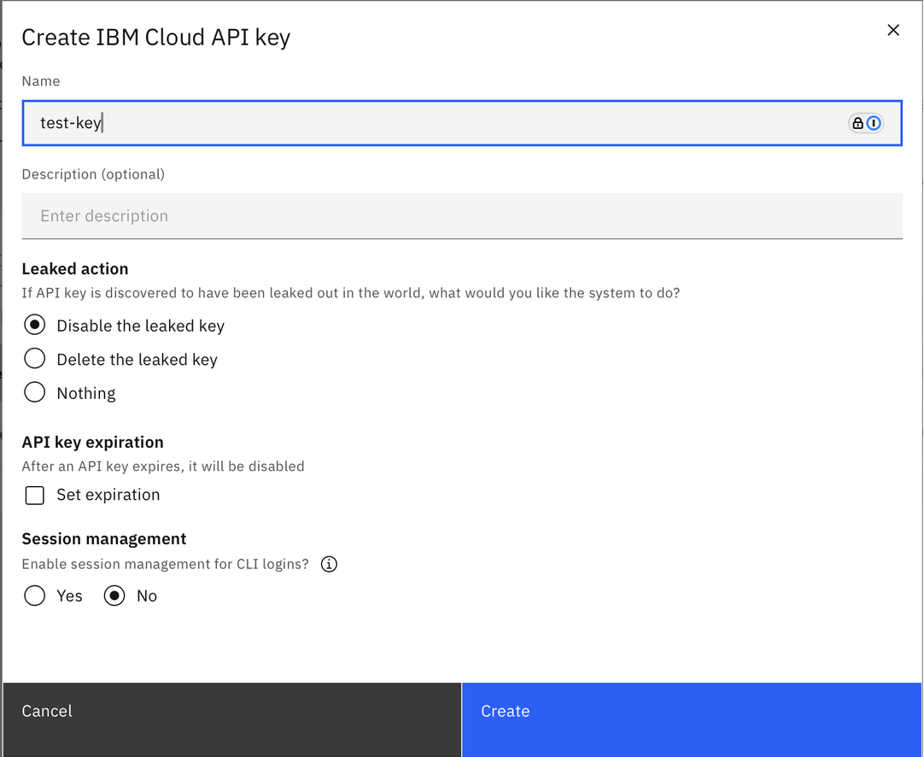Show session management info tooltip icon
The image size is (924, 757).
point(329,564)
